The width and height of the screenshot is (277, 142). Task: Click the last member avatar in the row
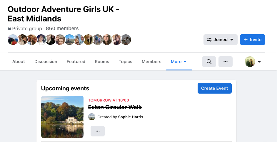(x=126, y=40)
